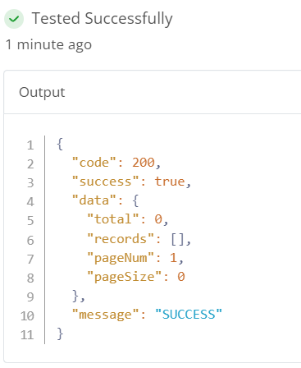
Task: Click the opening brace on line 1
Action: [x=60, y=144]
